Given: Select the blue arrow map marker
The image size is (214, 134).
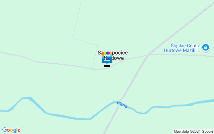Looking at the screenshot, I should 107,58.
